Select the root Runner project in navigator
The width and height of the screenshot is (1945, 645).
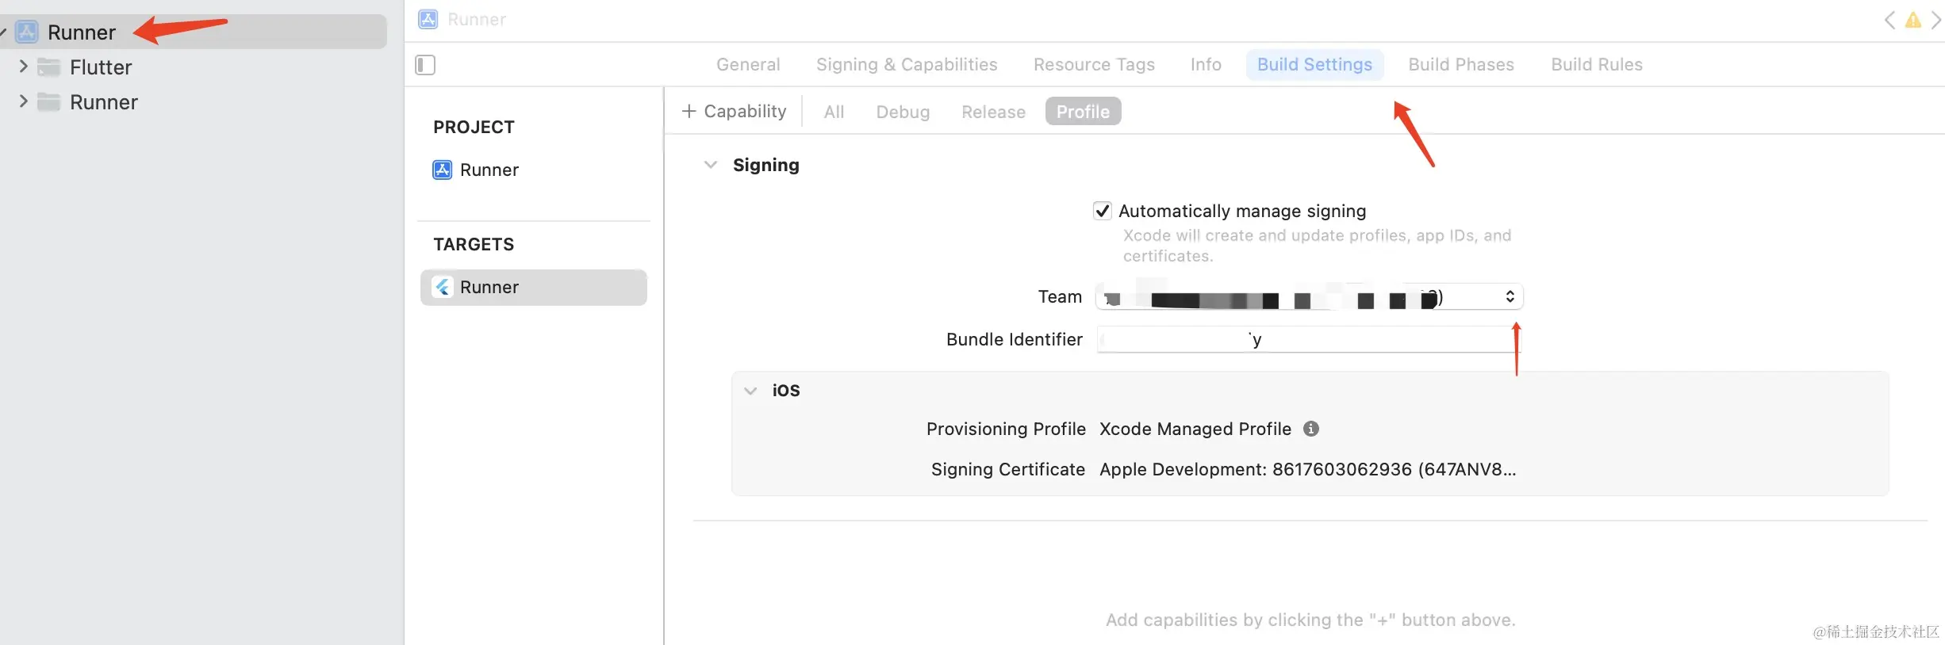coord(82,32)
